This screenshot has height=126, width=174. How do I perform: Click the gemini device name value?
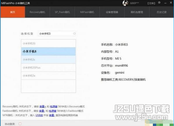tap(120, 73)
